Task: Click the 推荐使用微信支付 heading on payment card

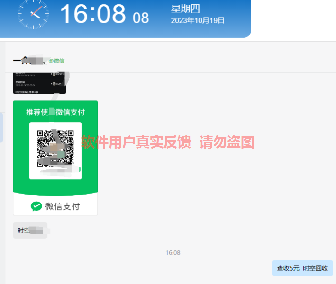Action: tap(55, 112)
